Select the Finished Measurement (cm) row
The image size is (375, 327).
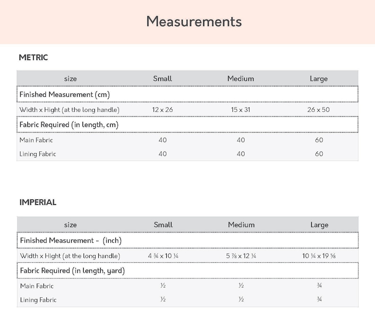tap(187, 94)
